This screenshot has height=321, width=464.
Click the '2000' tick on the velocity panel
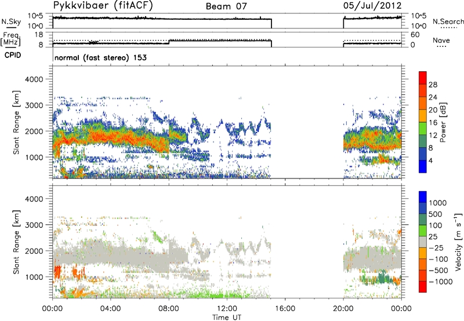34,251
